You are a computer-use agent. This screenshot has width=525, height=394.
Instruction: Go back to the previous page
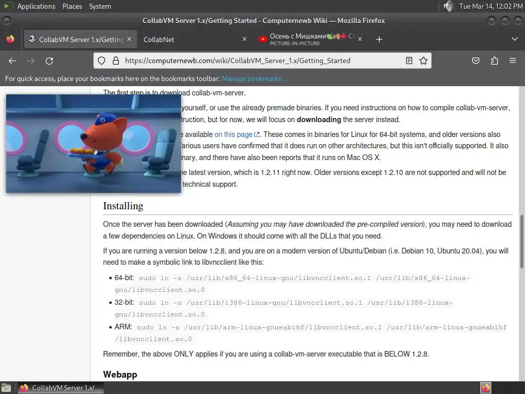tap(12, 61)
